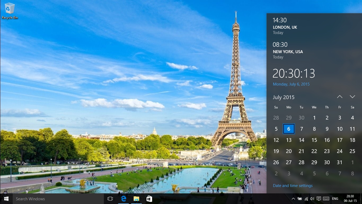Choose date 15 in the calendar
Viewport: 362px width, 204px height.
(x=314, y=140)
